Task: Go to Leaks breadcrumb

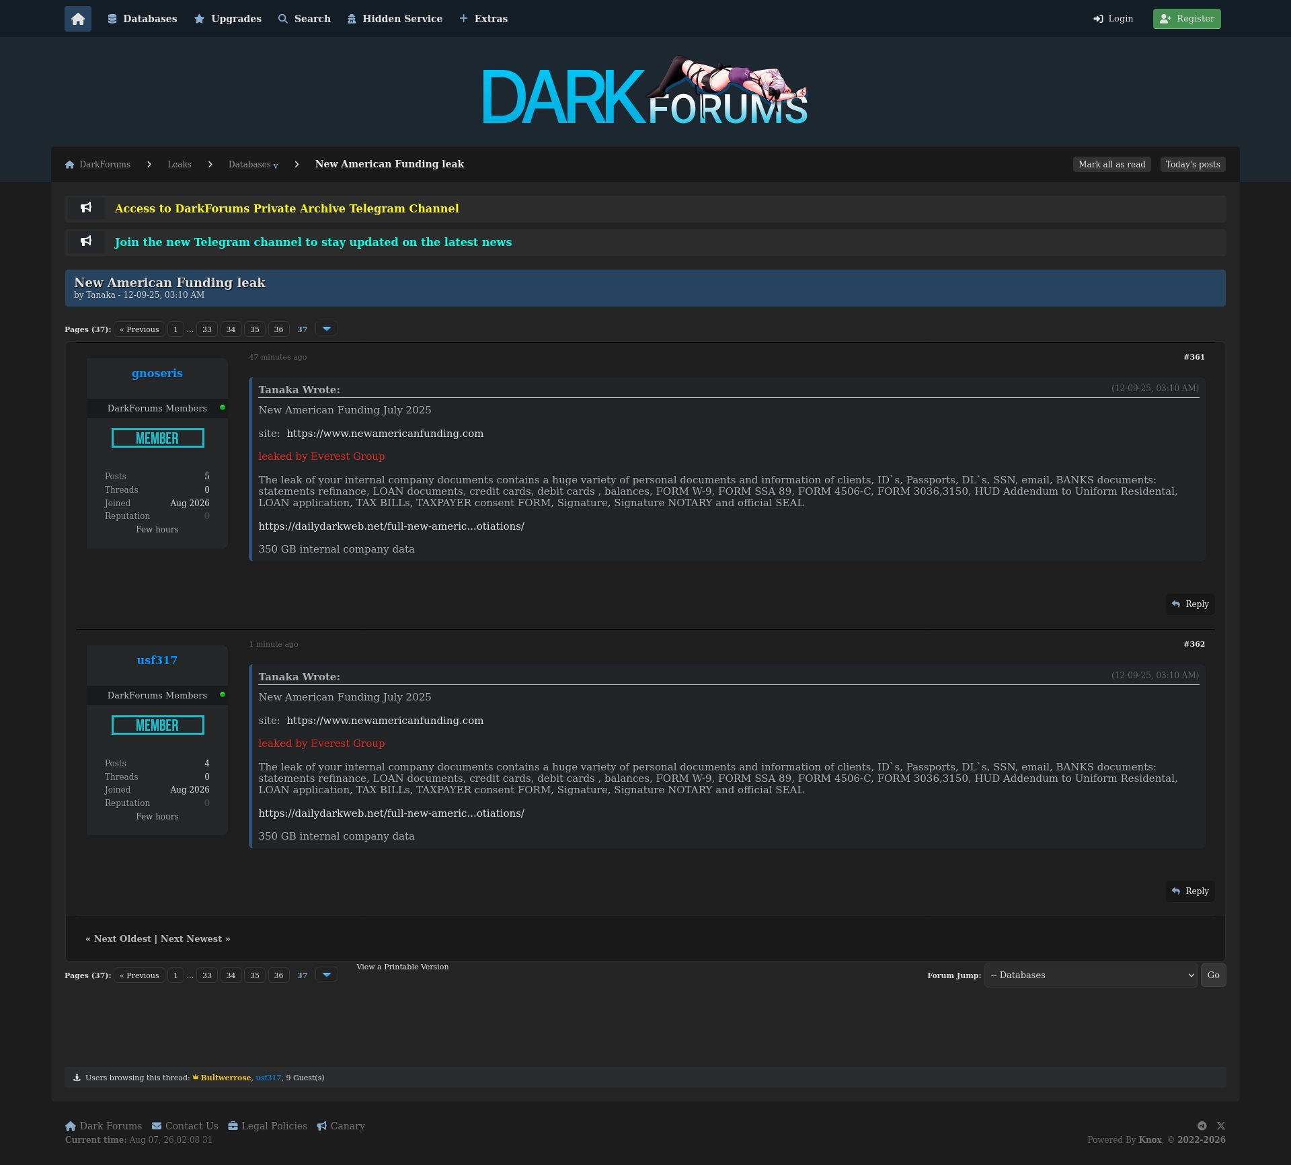Action: 180,165
